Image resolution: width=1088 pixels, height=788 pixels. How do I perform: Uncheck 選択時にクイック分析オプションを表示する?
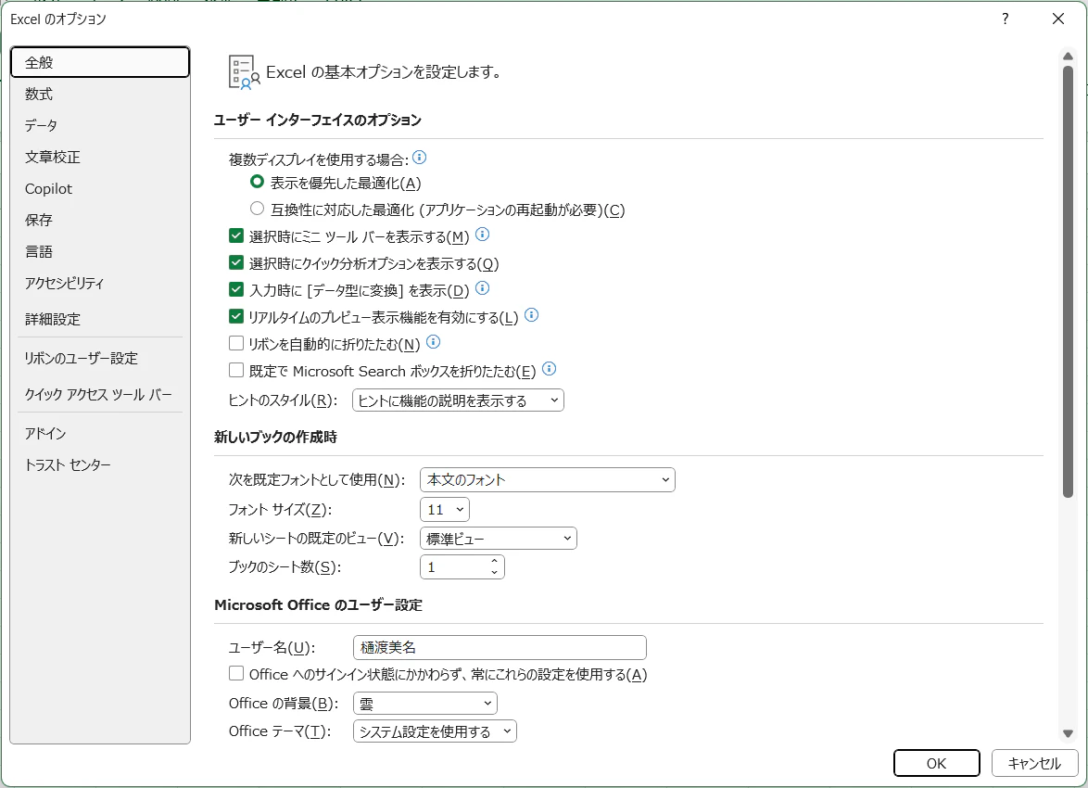pos(236,262)
